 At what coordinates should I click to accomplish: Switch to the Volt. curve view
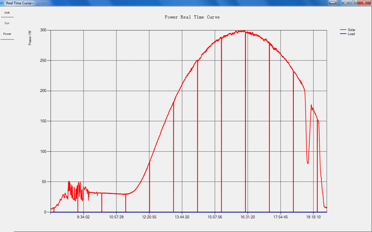[7, 12]
